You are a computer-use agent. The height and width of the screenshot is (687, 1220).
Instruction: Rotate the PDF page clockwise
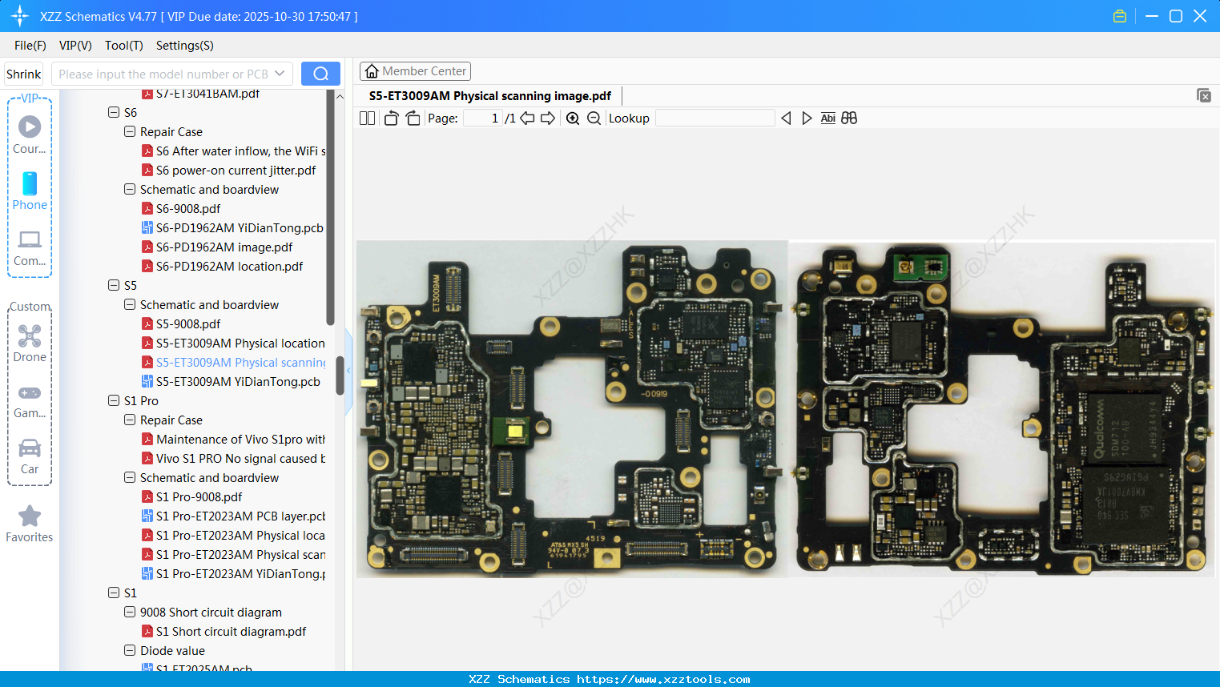pyautogui.click(x=413, y=118)
